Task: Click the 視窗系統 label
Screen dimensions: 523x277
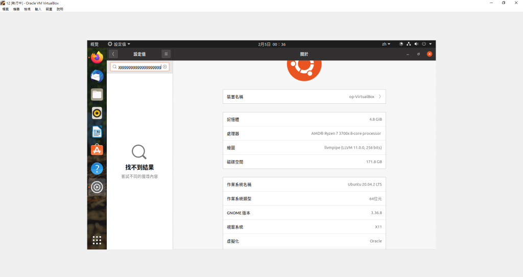Action: [x=235, y=227]
